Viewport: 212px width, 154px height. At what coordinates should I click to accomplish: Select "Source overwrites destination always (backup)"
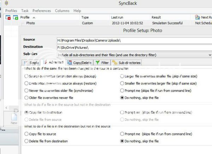click(x=26, y=76)
